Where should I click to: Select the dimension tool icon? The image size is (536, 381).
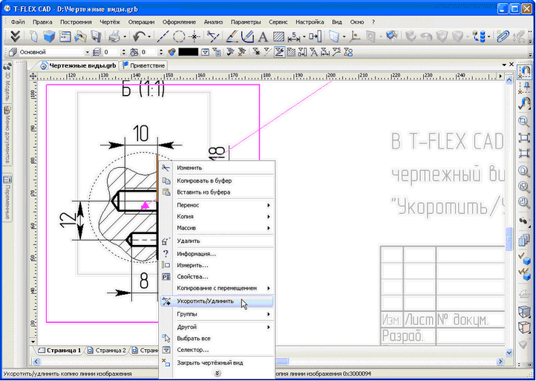(x=293, y=36)
